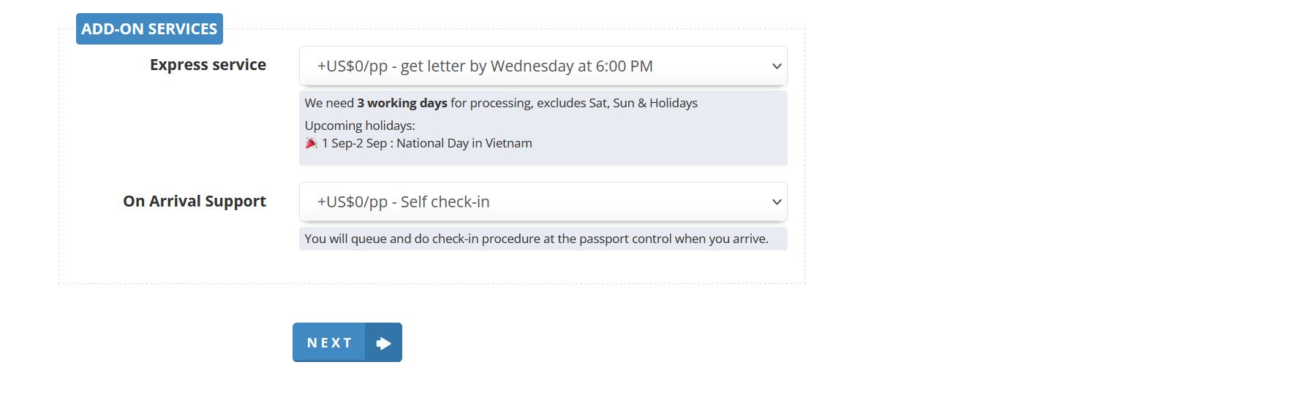The width and height of the screenshot is (1315, 400).
Task: Click the ADD-ON SERVICES section header
Action: click(149, 29)
